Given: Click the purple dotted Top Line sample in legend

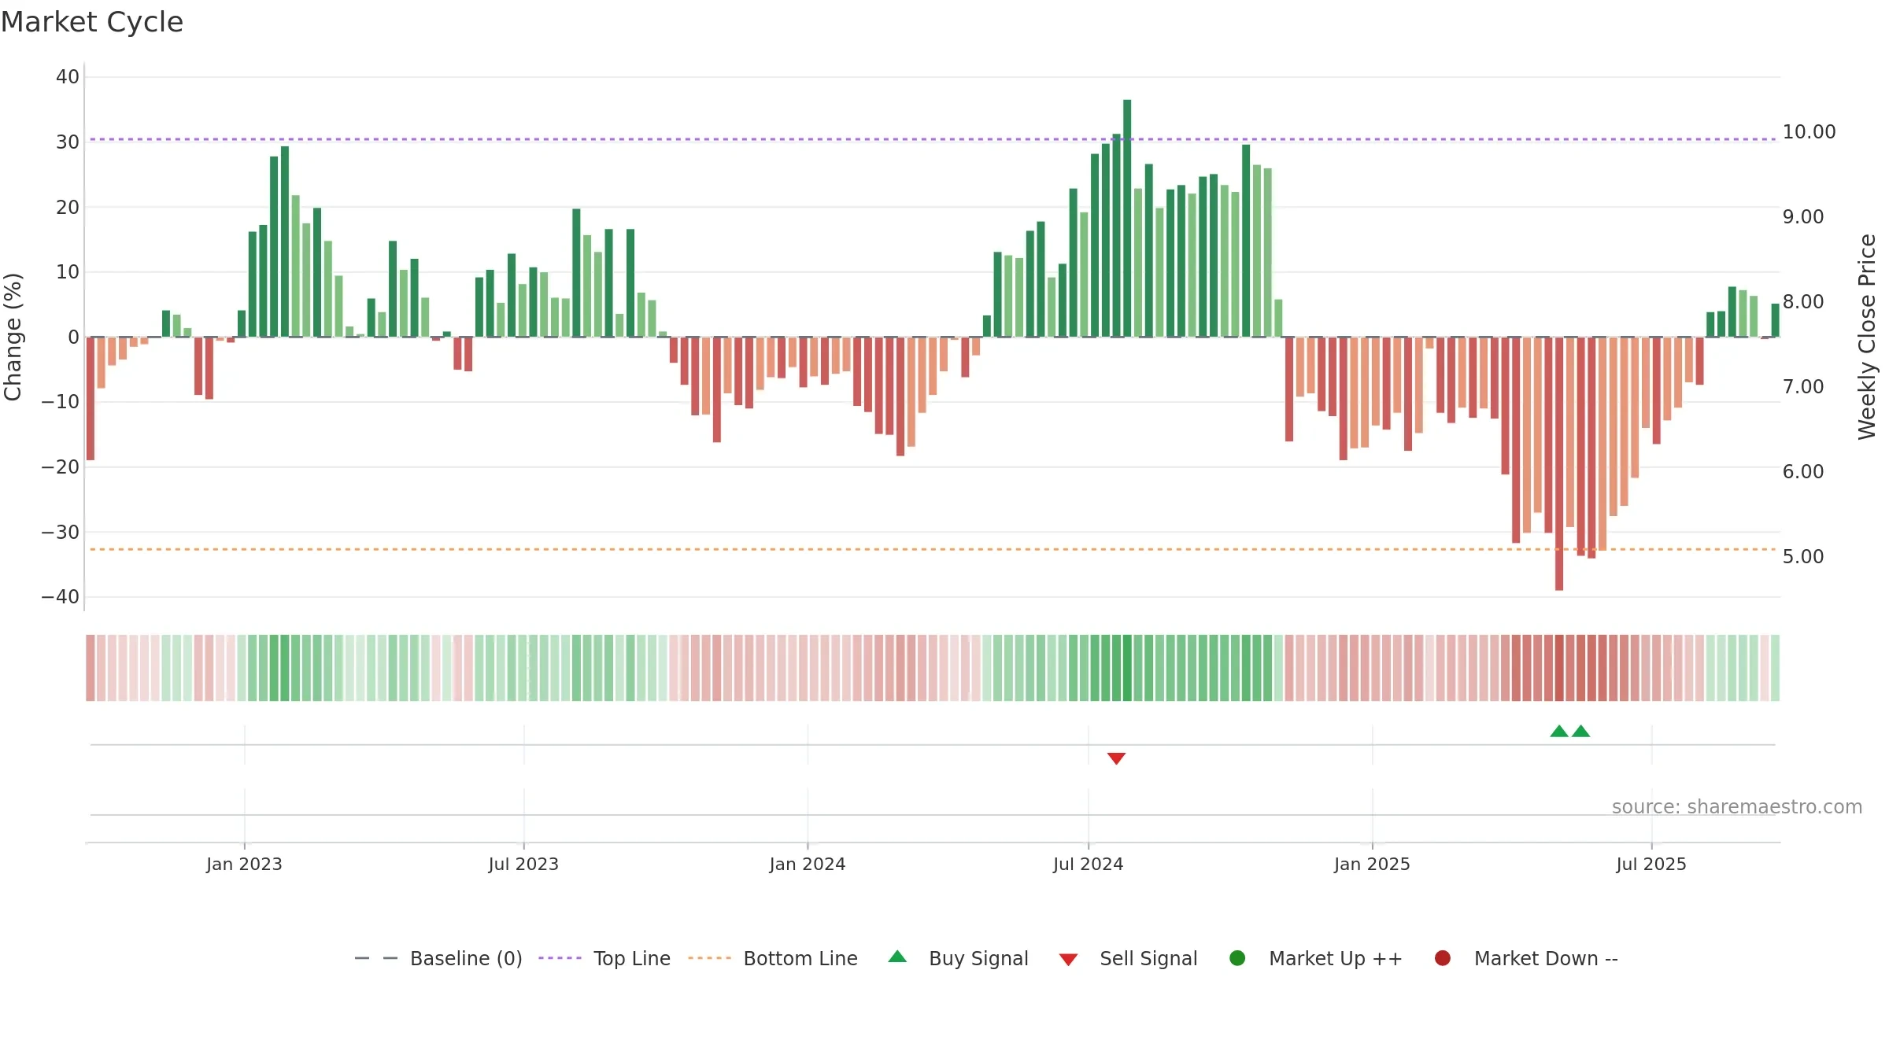Looking at the screenshot, I should (560, 958).
